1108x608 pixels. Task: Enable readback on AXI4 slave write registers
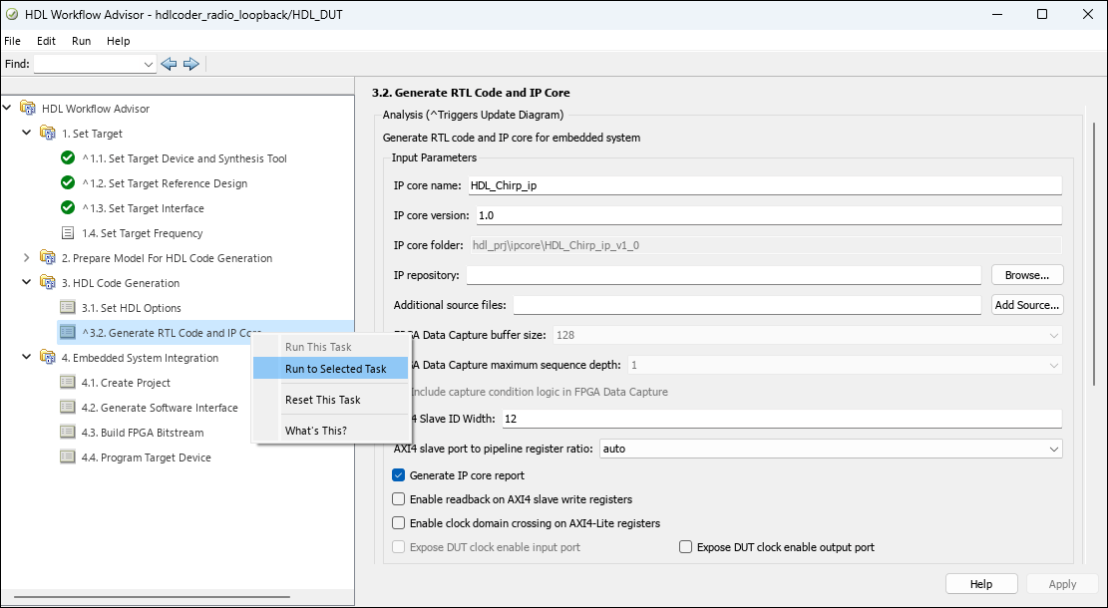(399, 499)
